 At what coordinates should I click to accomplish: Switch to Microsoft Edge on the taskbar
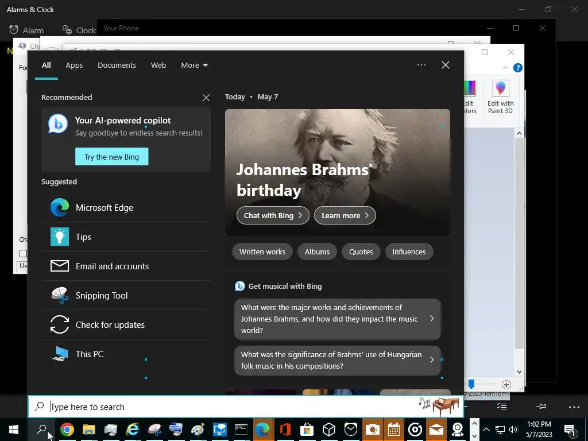262,430
